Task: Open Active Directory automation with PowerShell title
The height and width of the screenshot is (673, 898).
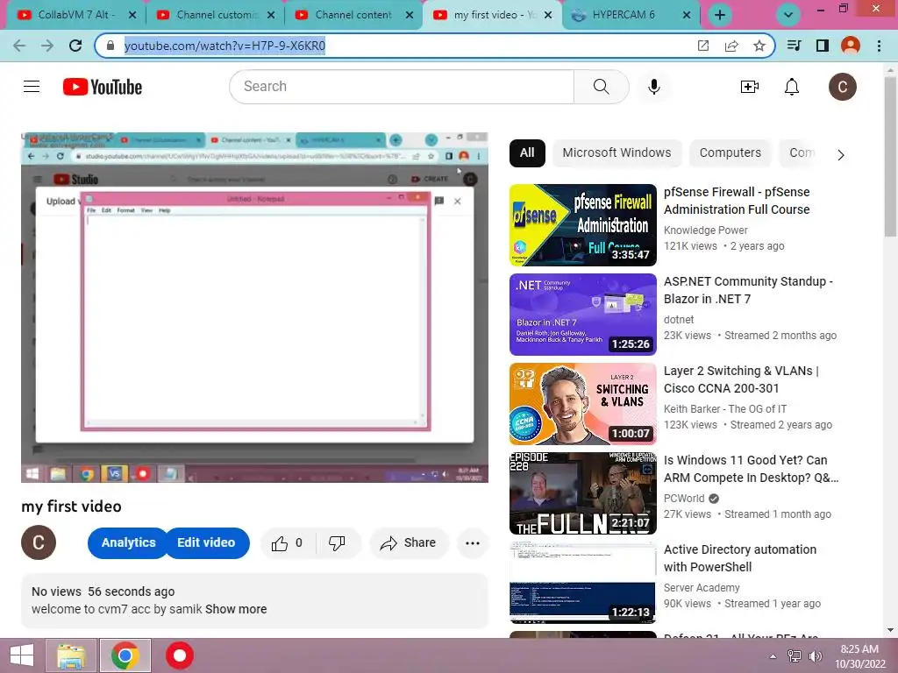Action: tap(740, 558)
